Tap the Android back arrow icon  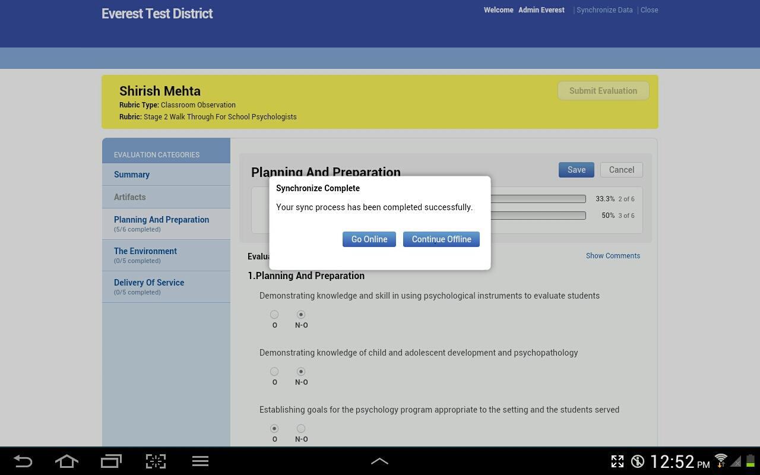(x=23, y=461)
